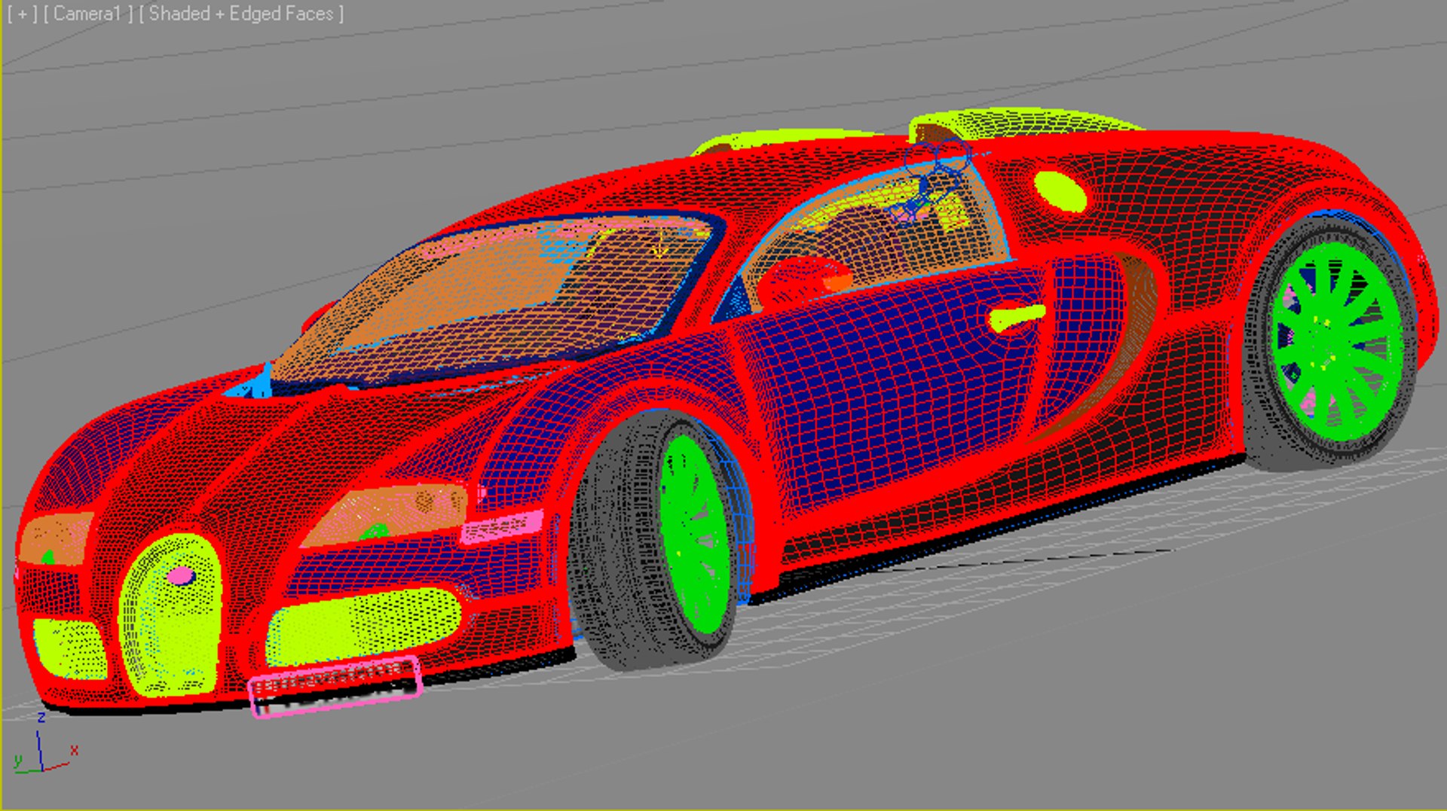Open the Shaded + Edged Faces shading menu
The width and height of the screenshot is (1447, 811).
(x=241, y=14)
